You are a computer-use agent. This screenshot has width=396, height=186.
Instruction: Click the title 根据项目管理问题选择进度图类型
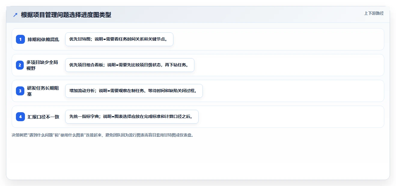coord(66,15)
